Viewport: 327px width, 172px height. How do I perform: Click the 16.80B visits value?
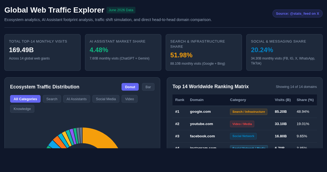click(x=281, y=136)
